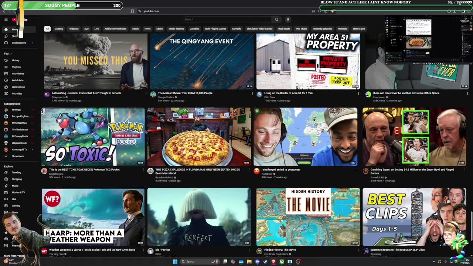Go to Your videos
This screenshot has width=473, height=266.
pyautogui.click(x=18, y=74)
